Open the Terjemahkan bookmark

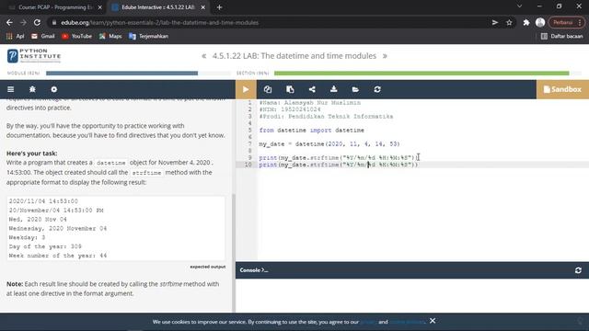point(148,36)
